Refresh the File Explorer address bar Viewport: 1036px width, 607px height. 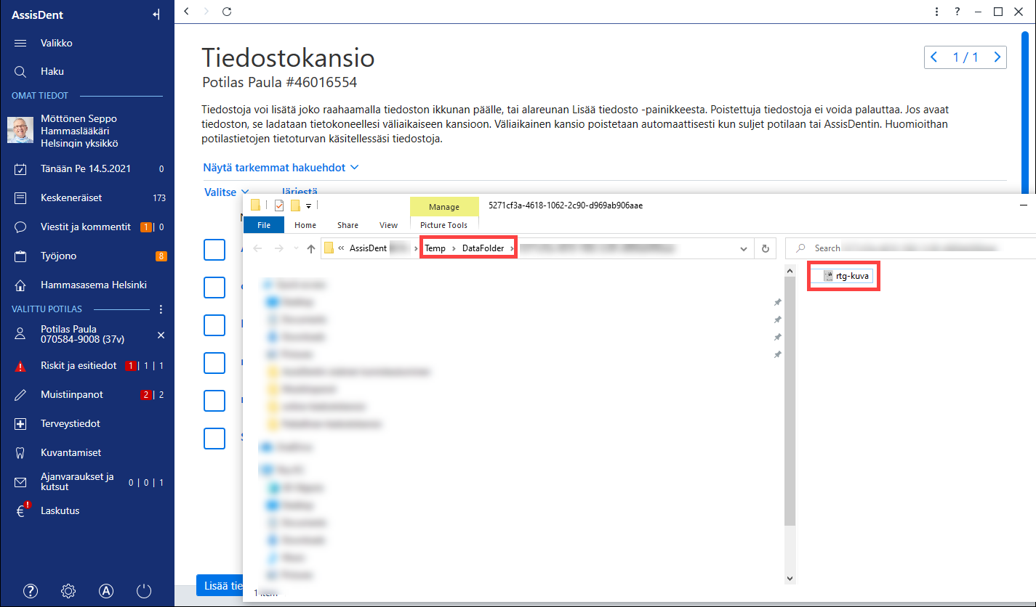pos(765,248)
